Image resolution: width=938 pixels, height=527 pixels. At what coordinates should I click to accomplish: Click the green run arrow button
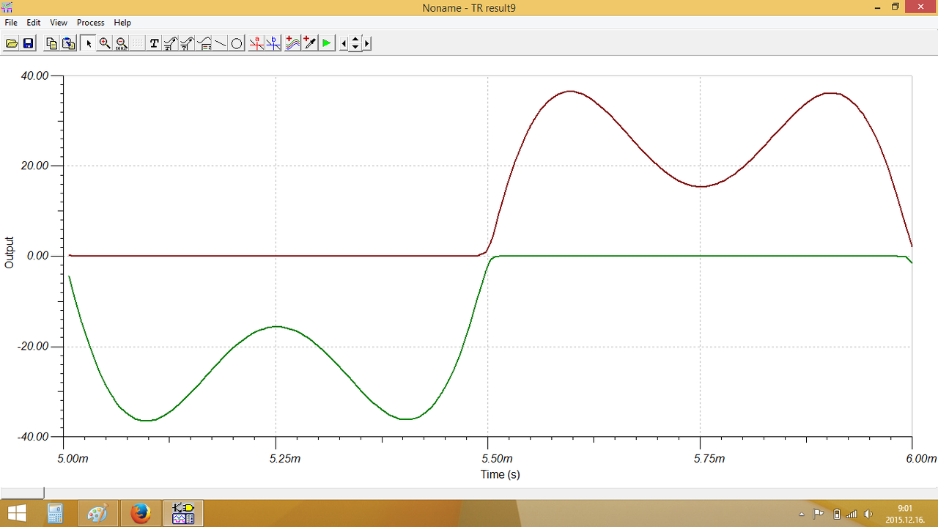pos(326,43)
